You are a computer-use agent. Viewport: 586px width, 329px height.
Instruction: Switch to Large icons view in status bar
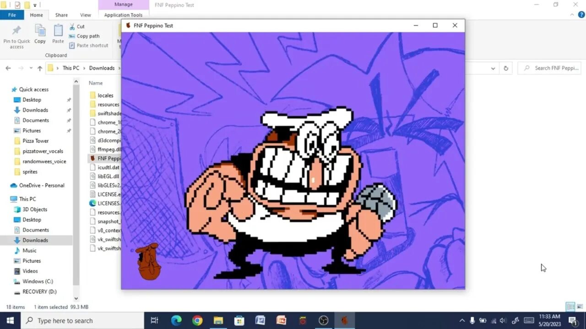pos(580,307)
